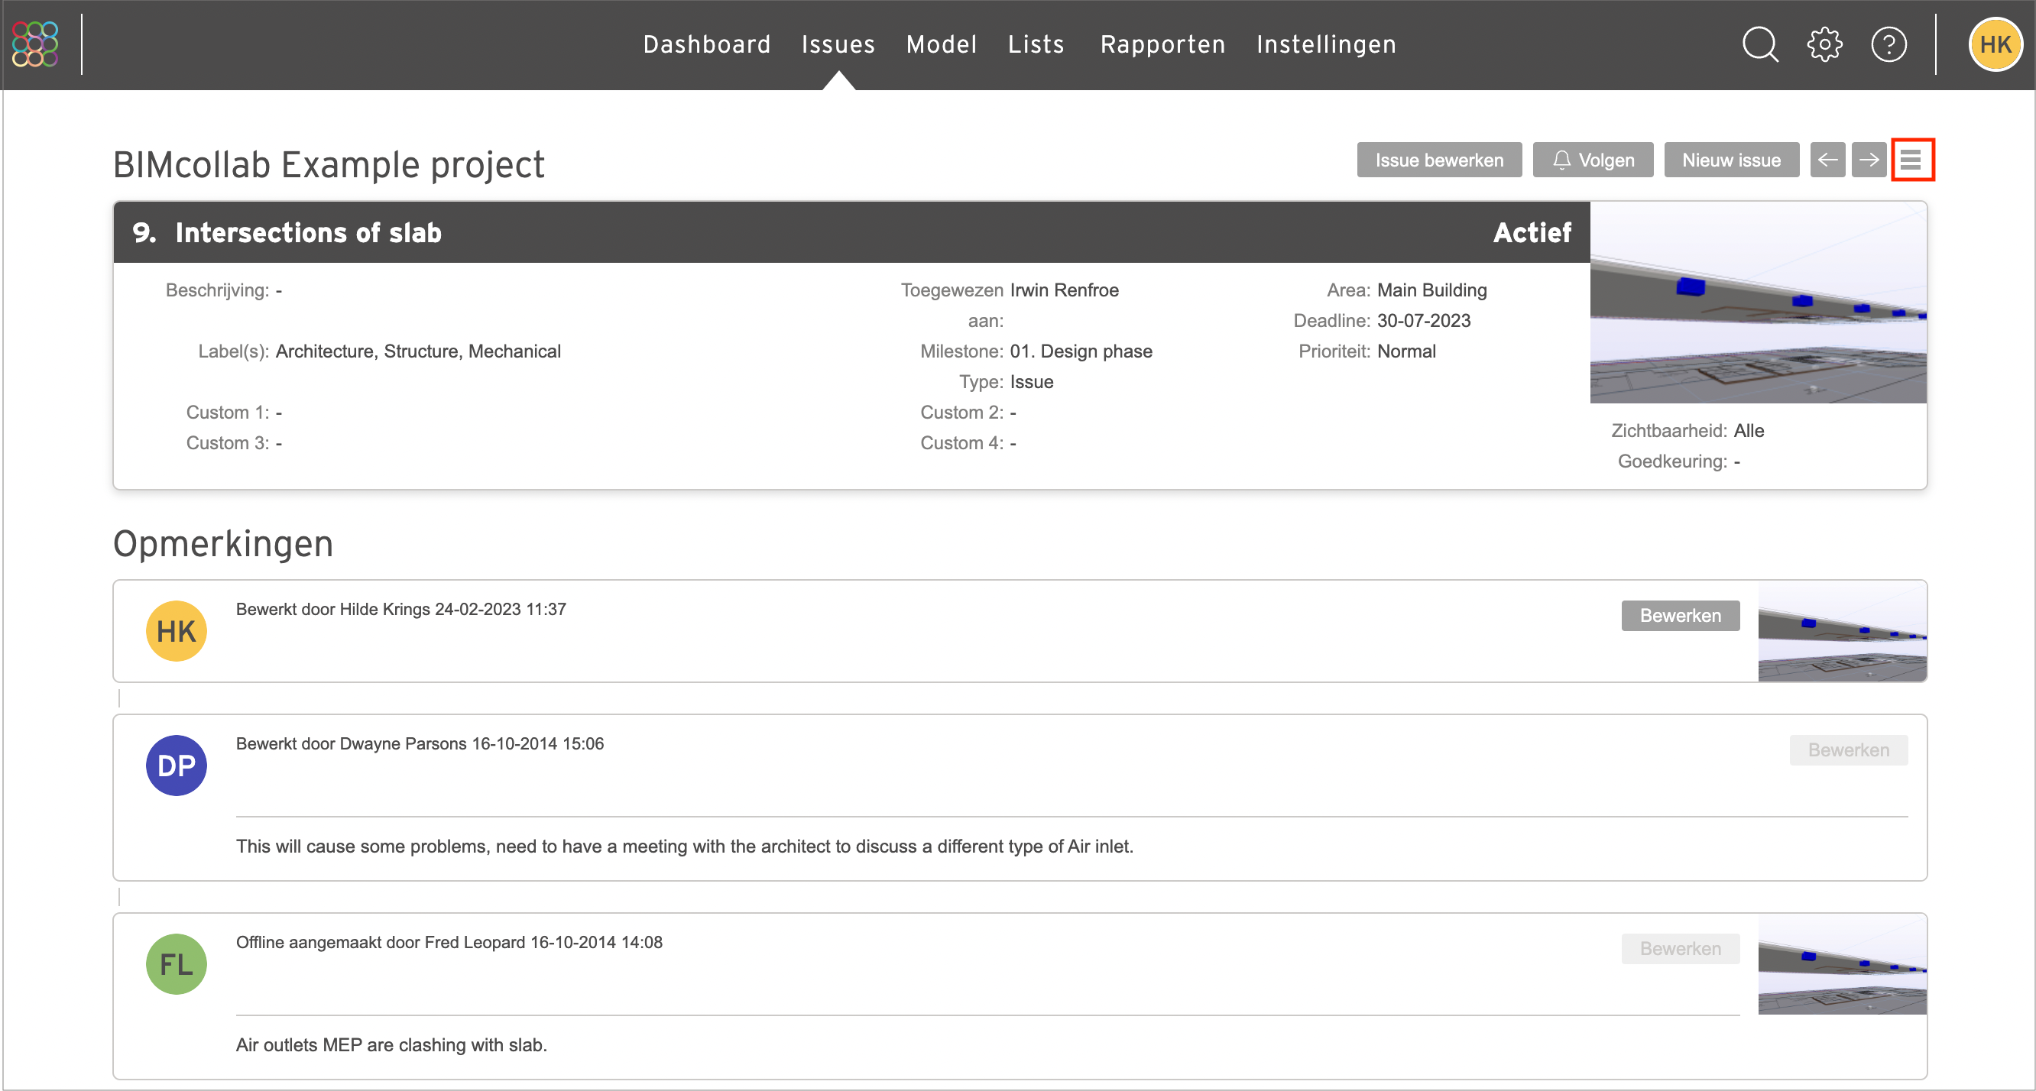Open the Instellingen tab
Image resolution: width=2036 pixels, height=1091 pixels.
coord(1326,44)
